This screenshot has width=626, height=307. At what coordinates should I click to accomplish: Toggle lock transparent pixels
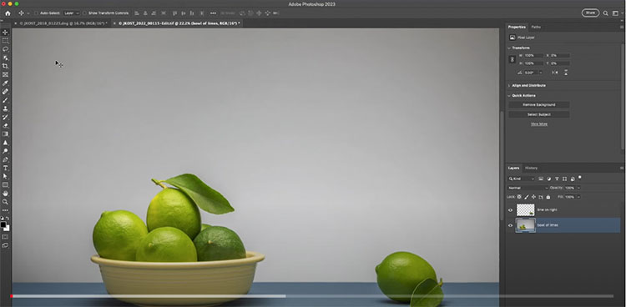[x=519, y=197]
